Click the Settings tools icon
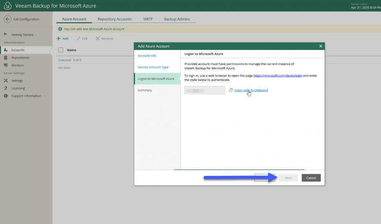Image resolution: width=381 pixels, height=224 pixels. pyautogui.click(x=6, y=80)
